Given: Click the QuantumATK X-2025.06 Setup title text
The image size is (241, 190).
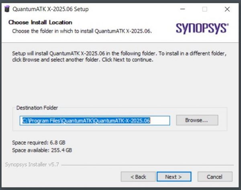Looking at the screenshot, I should click(x=51, y=9).
